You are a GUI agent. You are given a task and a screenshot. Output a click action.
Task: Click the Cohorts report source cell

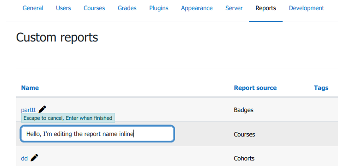tap(244, 159)
